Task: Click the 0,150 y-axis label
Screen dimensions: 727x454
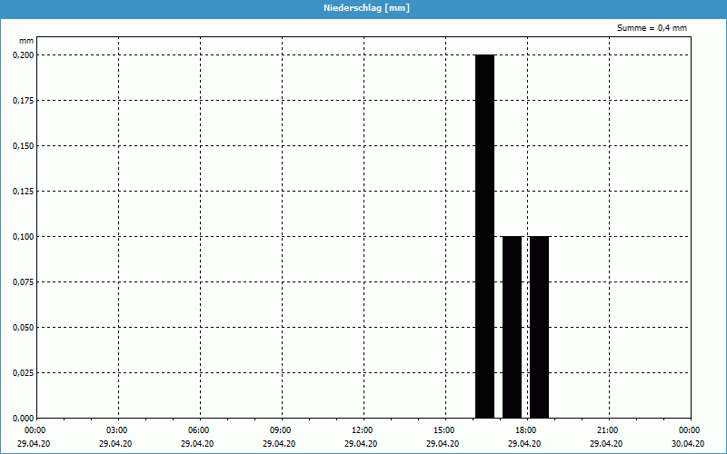Action: [x=24, y=146]
